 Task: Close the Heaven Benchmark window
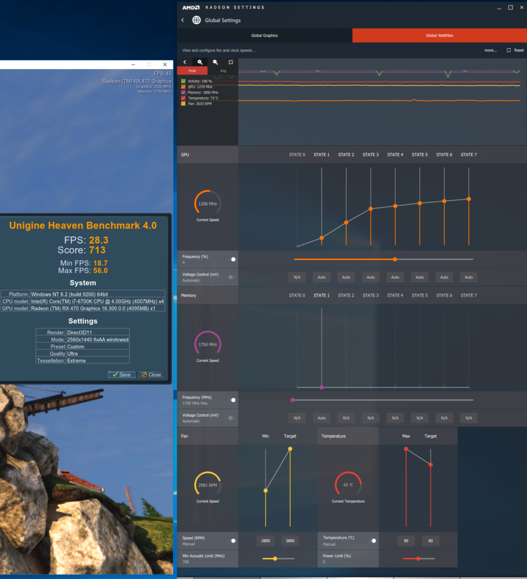click(x=165, y=64)
